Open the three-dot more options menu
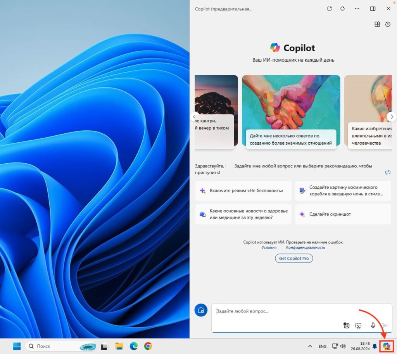The image size is (397, 354). [x=357, y=9]
